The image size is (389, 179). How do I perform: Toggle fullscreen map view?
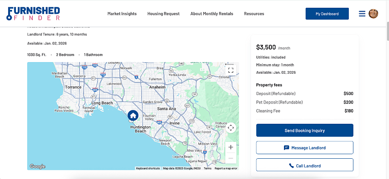pyautogui.click(x=231, y=70)
